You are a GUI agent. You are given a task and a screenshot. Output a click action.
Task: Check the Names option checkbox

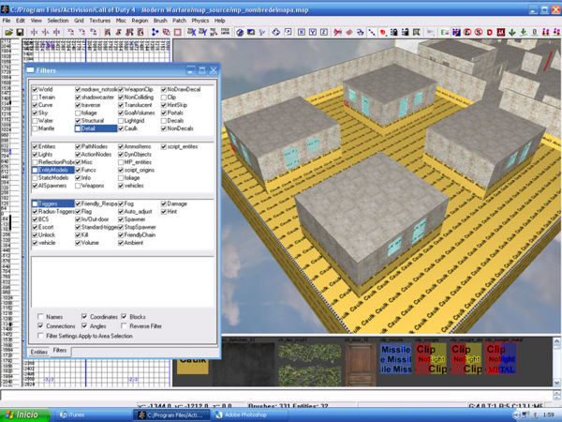[40, 317]
